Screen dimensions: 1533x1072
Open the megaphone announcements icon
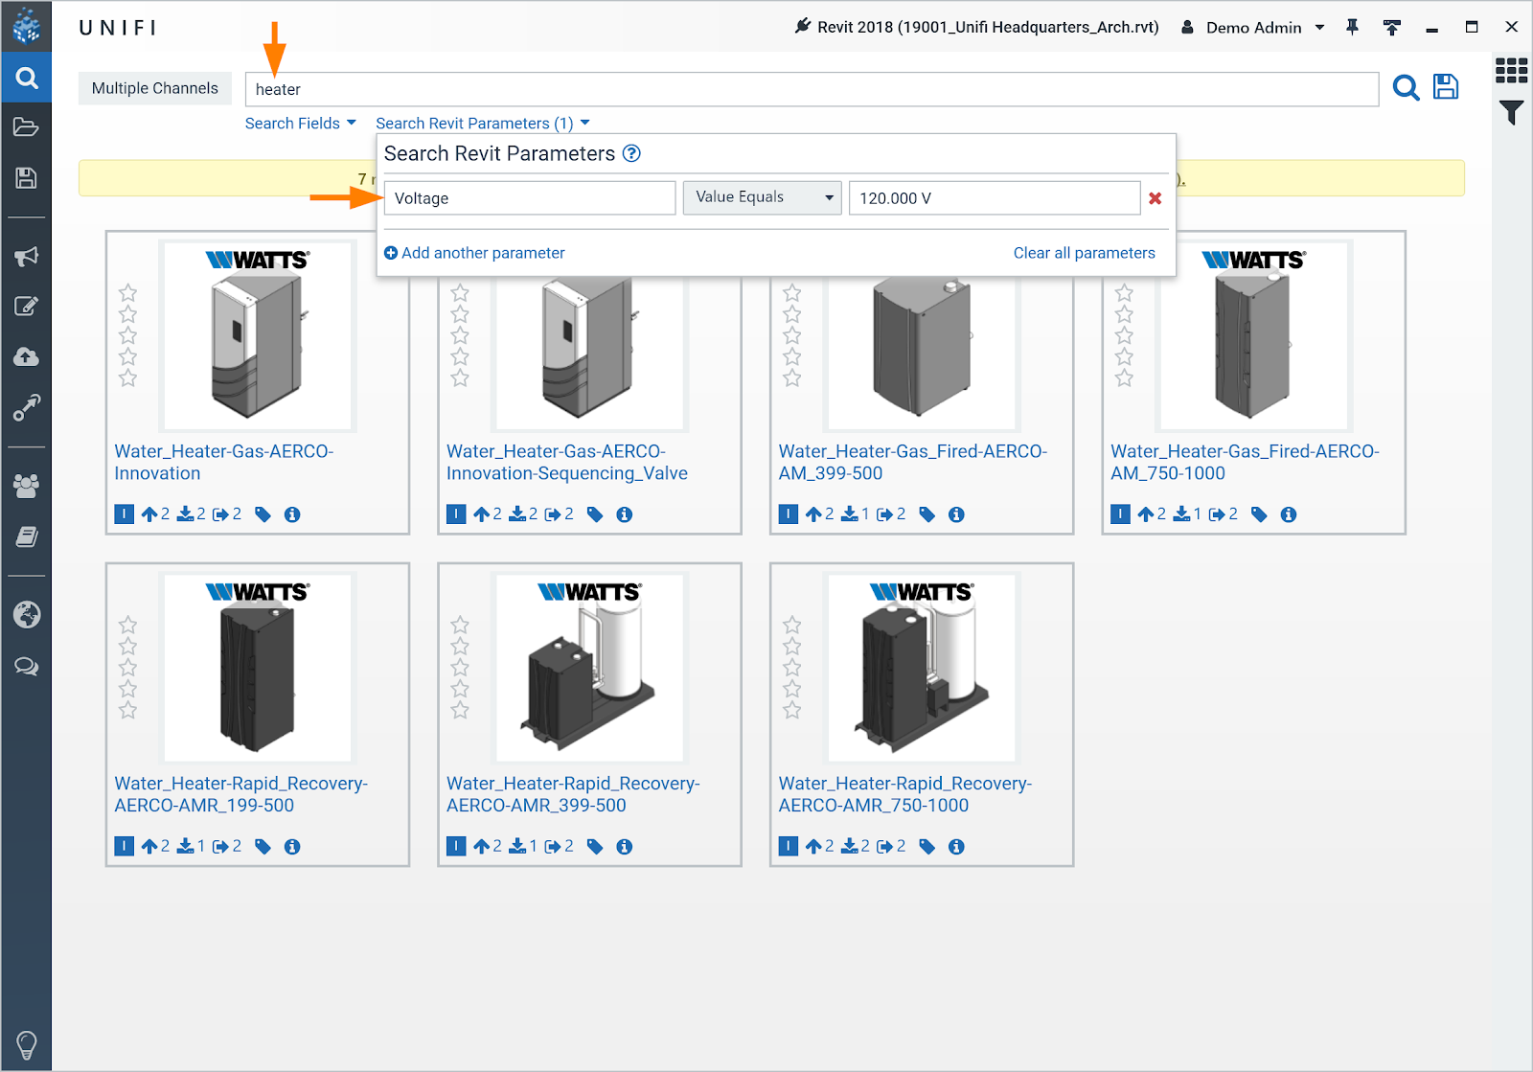[26, 256]
